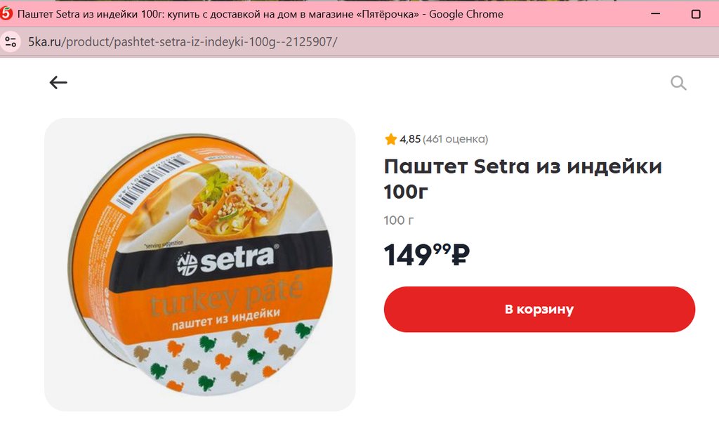Screen dimensions: 719x422
Task: Click the 4,85 rating value
Action: coord(410,139)
